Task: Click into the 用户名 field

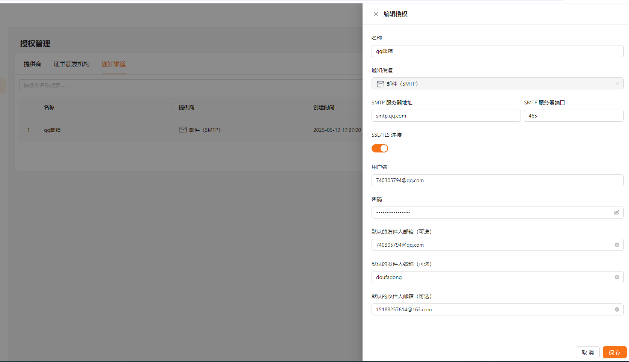Action: [x=497, y=180]
